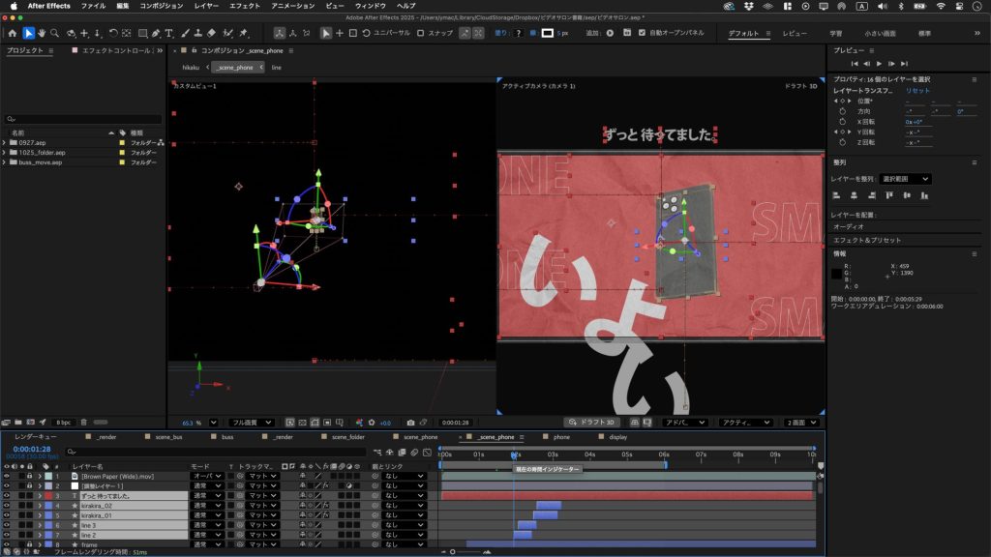This screenshot has width=991, height=557.
Task: Select the Hand tool in the toolbar
Action: [x=43, y=33]
